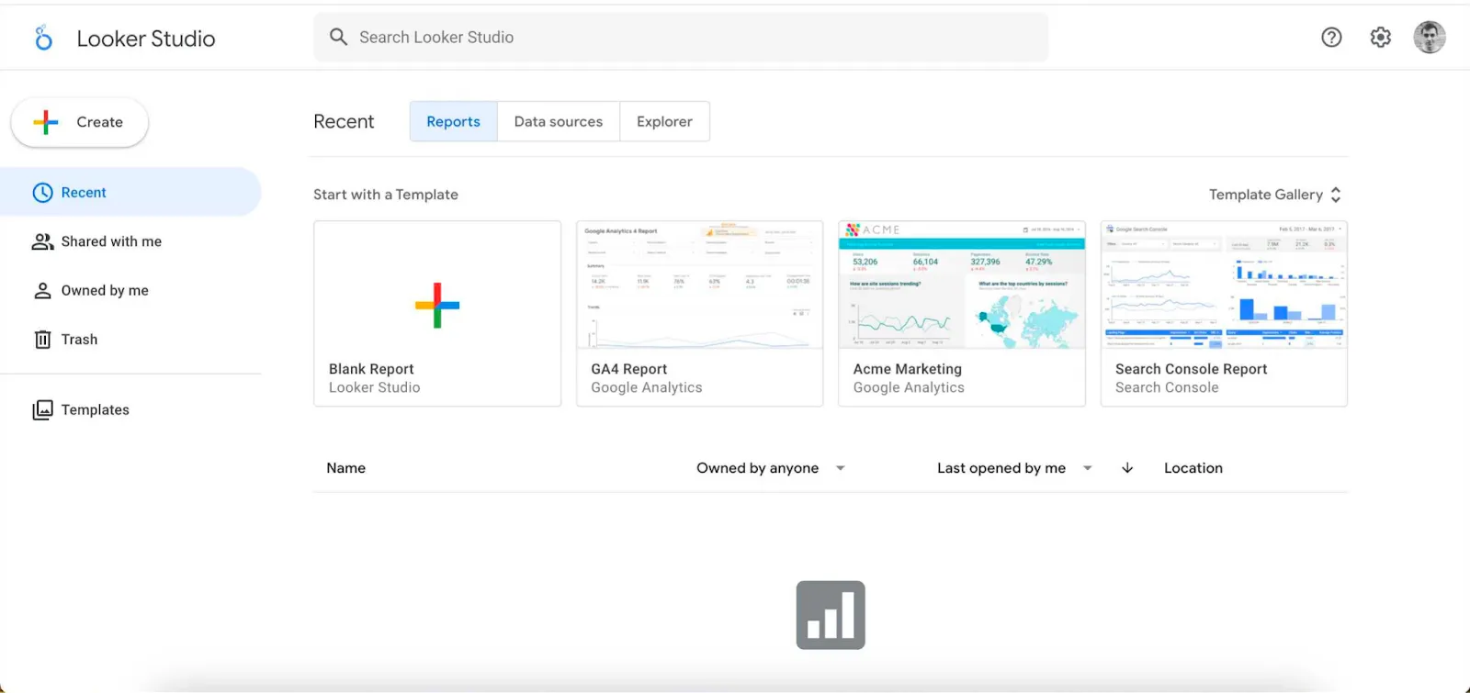Viewport: 1470px width, 693px height.
Task: Switch to the Data sources tab
Action: (x=559, y=121)
